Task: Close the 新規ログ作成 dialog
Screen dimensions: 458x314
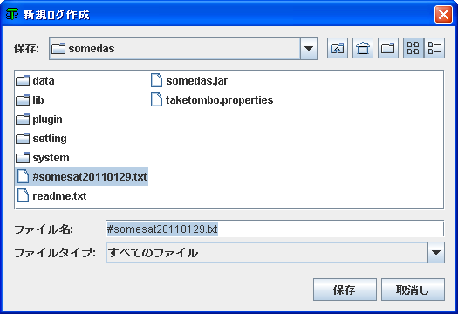Action: click(443, 14)
